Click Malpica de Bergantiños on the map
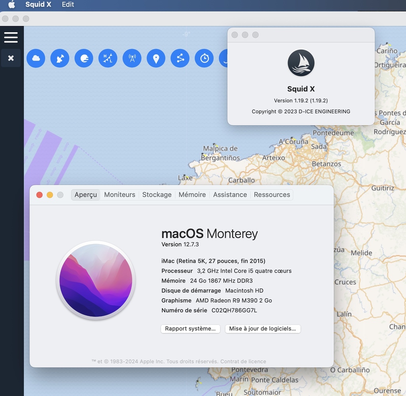Viewport: 406px width, 396px height. [220, 153]
